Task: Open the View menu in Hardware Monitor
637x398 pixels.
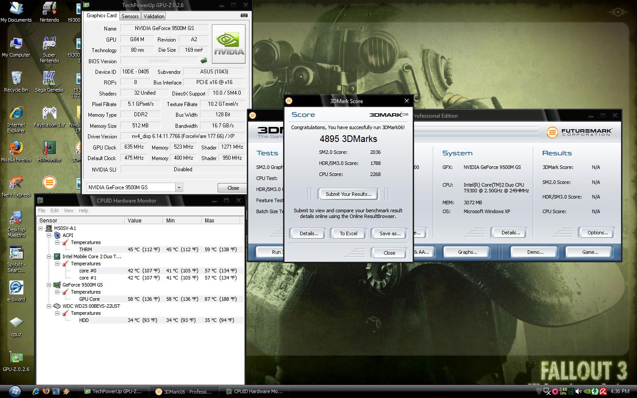Action: (x=69, y=210)
